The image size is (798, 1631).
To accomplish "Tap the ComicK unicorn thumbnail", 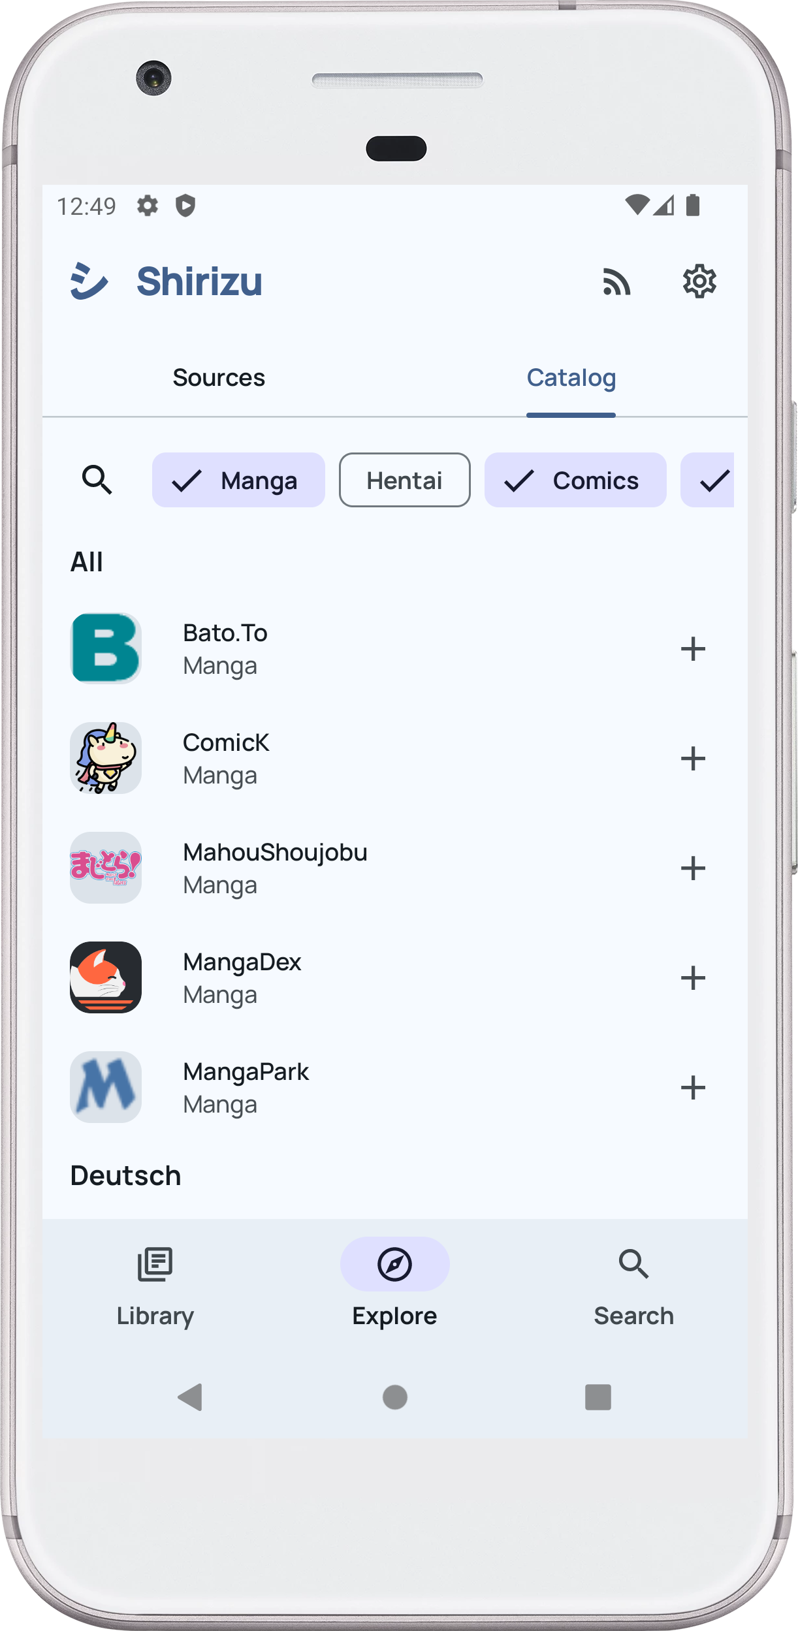I will tap(106, 758).
